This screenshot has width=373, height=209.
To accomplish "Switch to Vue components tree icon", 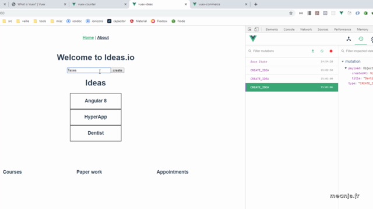I will (x=349, y=39).
